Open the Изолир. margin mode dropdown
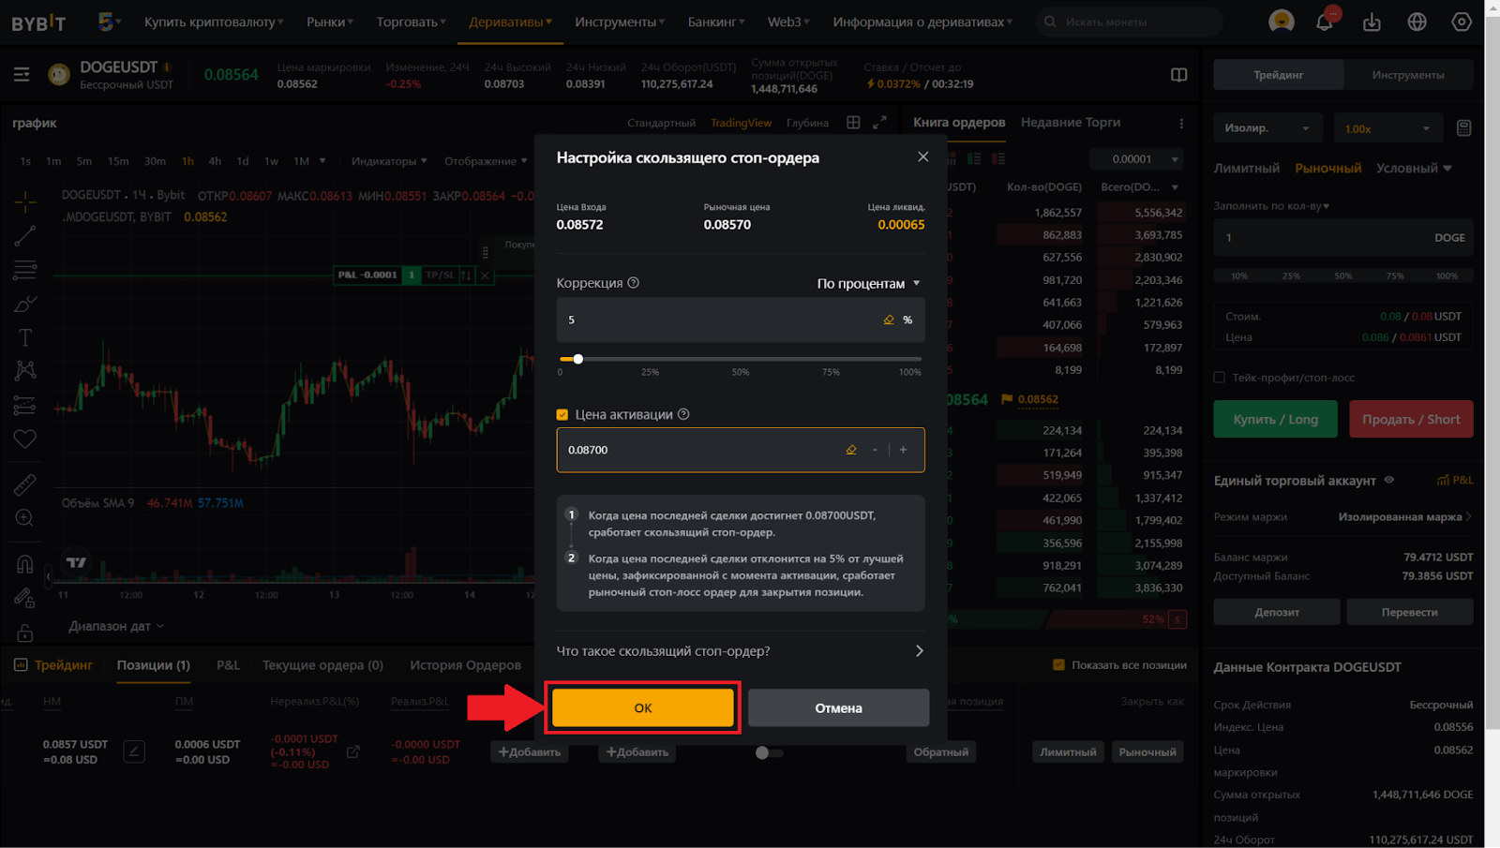This screenshot has width=1500, height=848. pyautogui.click(x=1267, y=128)
